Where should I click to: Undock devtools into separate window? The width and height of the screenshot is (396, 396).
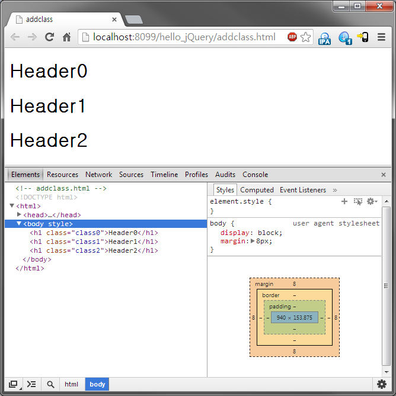point(13,384)
